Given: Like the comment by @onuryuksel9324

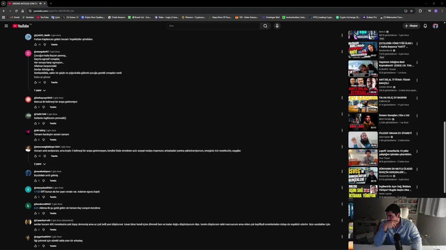Looking at the screenshot, I should (x=36, y=197).
